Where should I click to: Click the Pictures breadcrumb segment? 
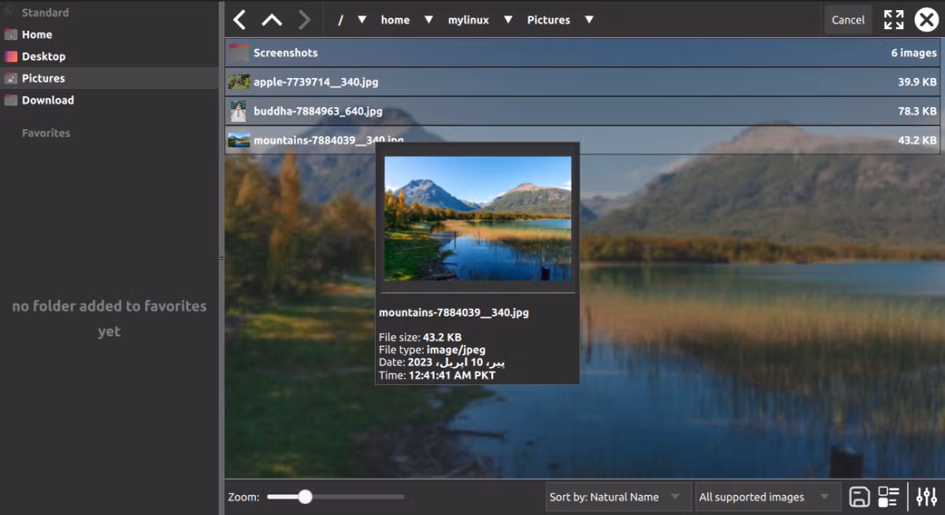click(549, 20)
